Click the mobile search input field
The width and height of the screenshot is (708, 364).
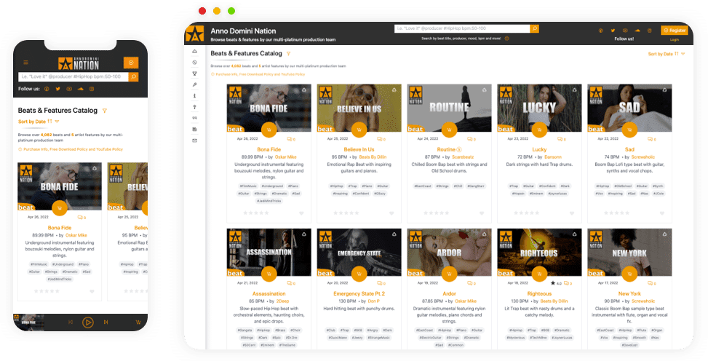(73, 76)
